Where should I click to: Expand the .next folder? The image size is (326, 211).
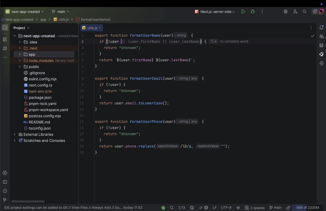tap(20, 48)
